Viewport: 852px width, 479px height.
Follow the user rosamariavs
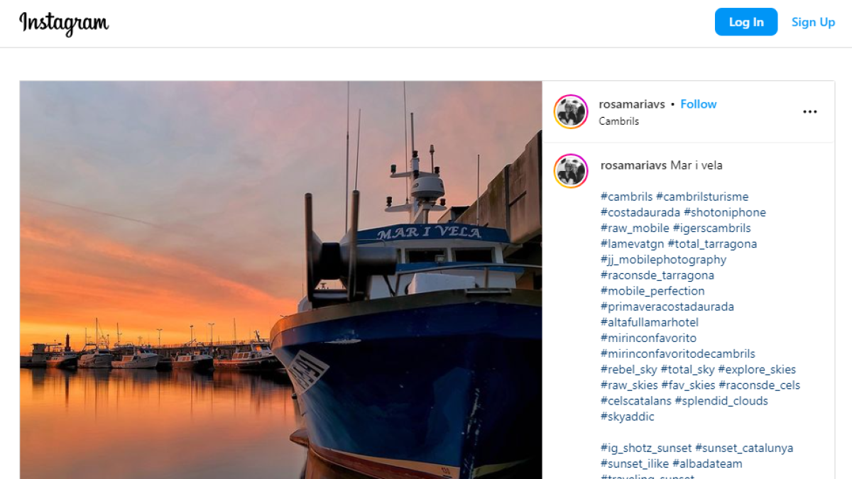pos(699,104)
